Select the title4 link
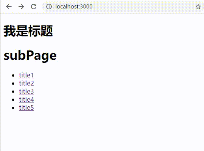204x151 pixels. coord(26,99)
